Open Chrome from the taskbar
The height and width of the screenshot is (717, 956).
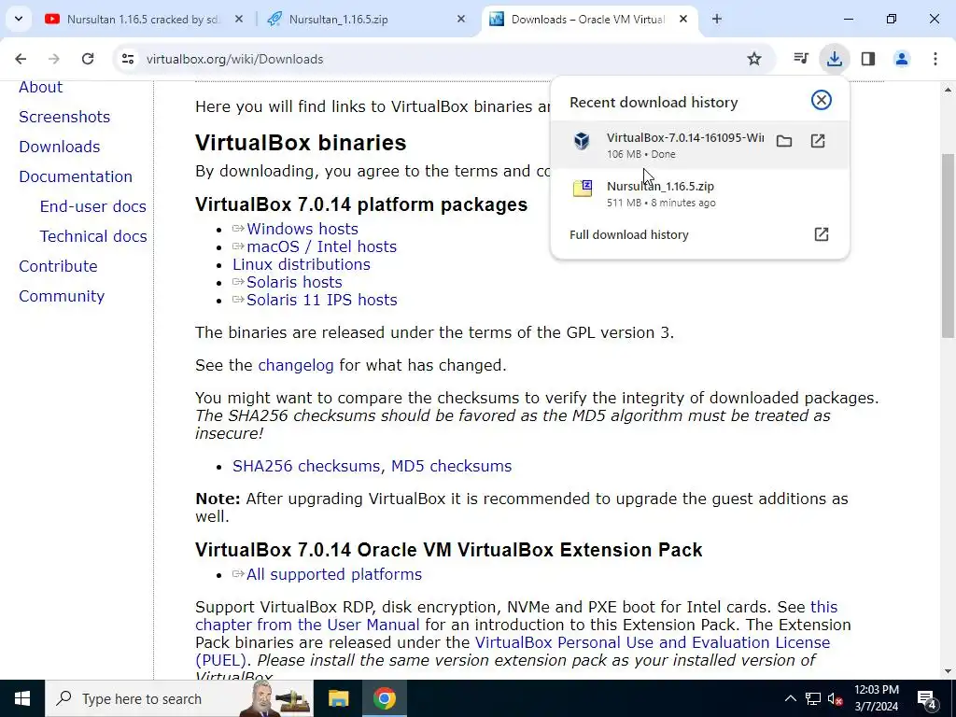[385, 698]
